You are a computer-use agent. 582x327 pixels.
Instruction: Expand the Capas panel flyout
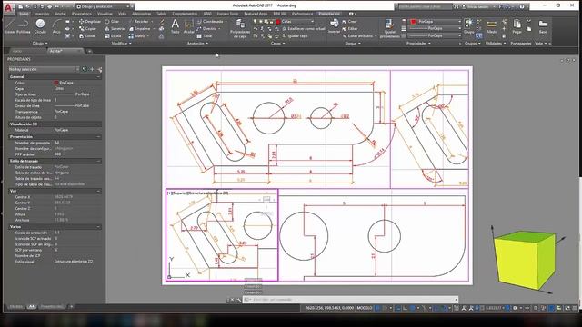click(x=277, y=44)
